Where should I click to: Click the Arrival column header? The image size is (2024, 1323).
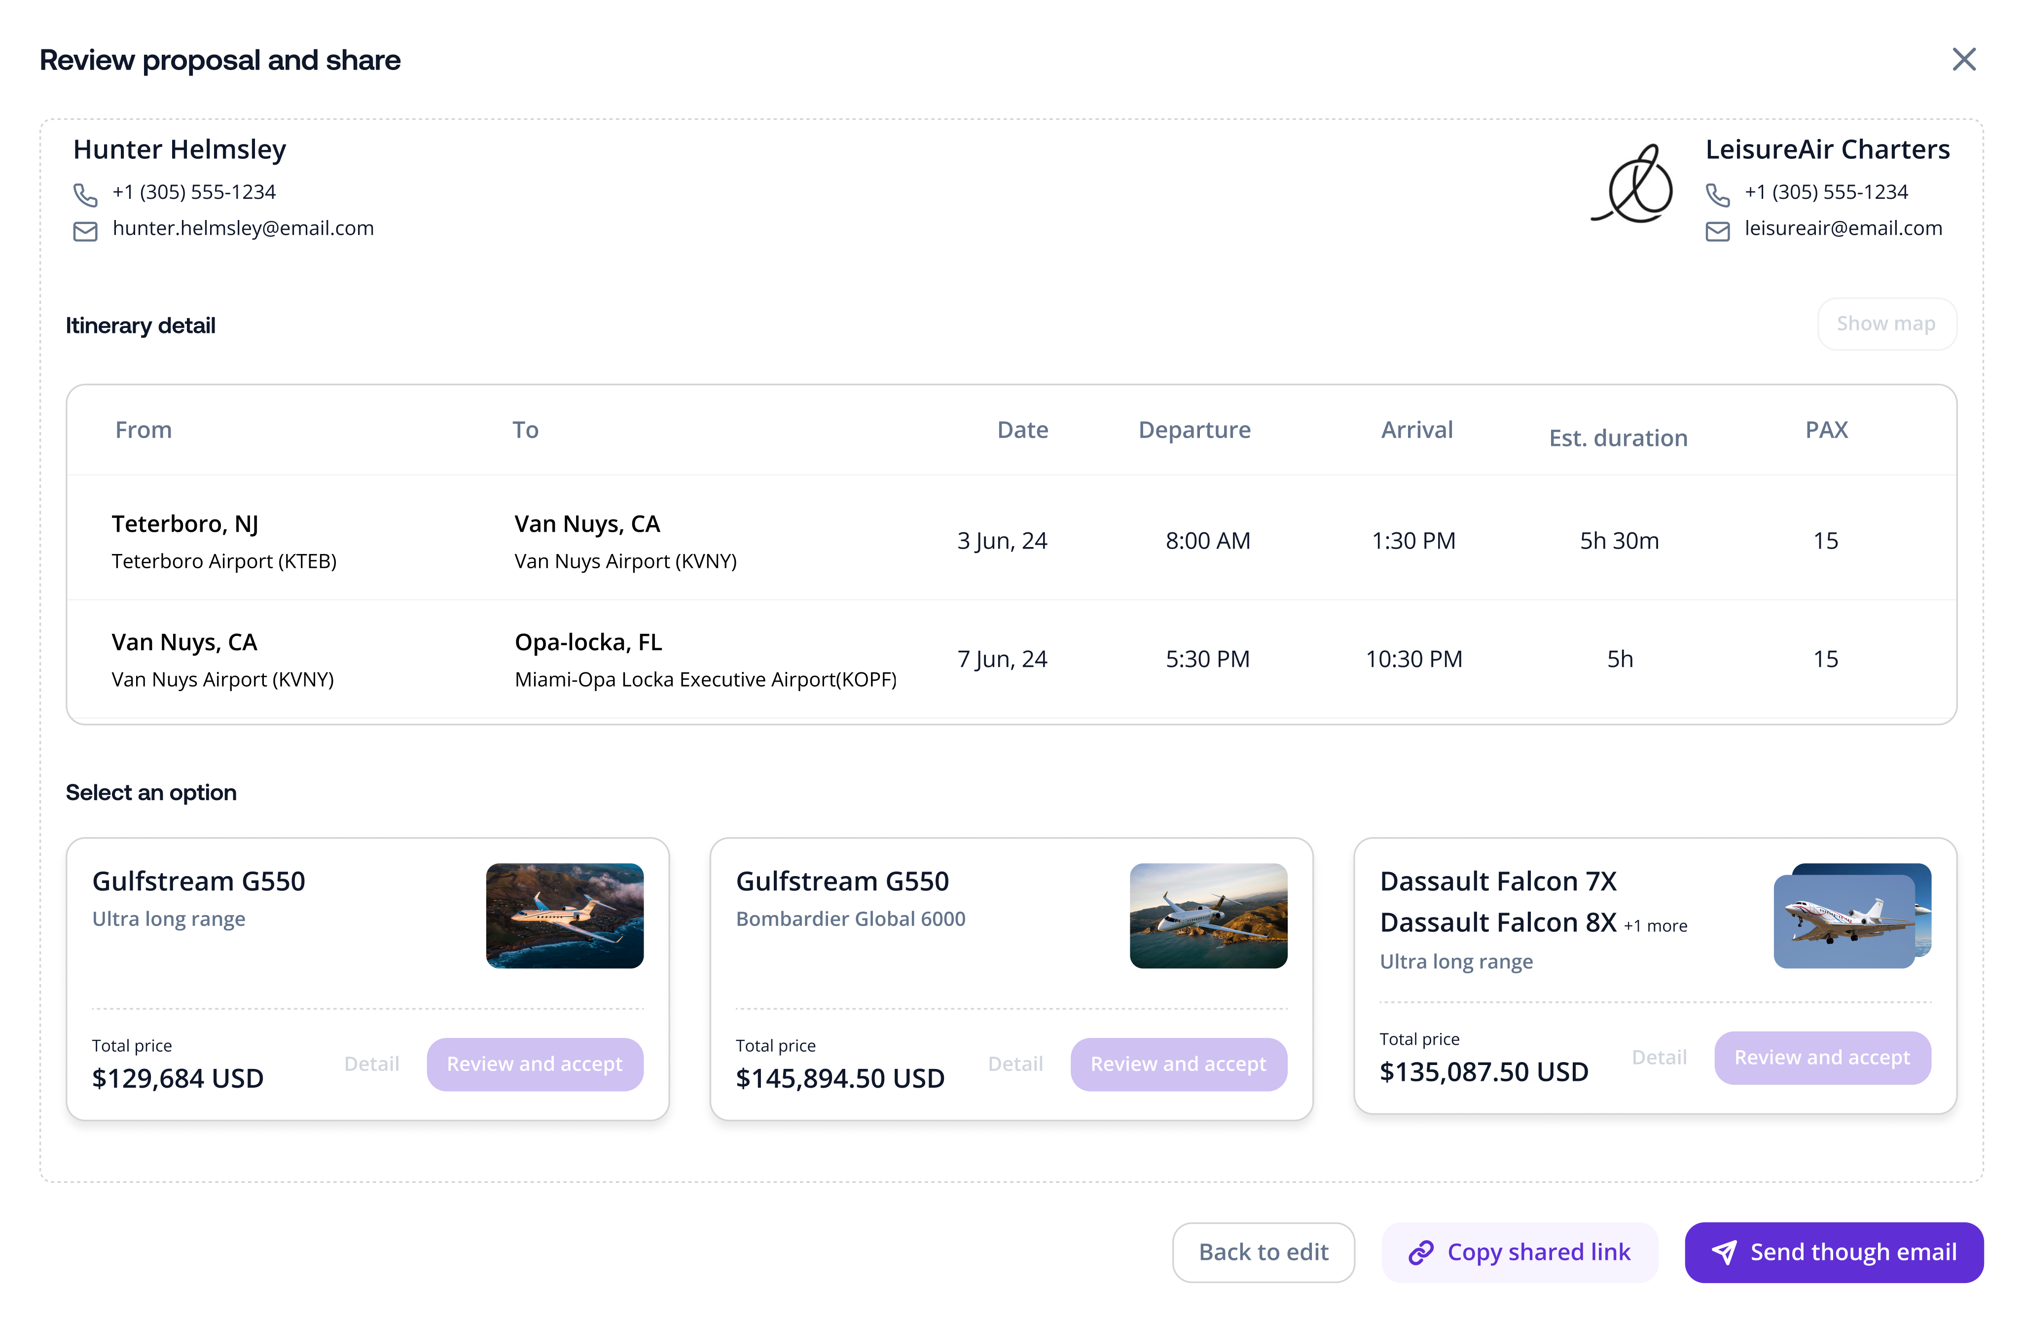pos(1417,430)
